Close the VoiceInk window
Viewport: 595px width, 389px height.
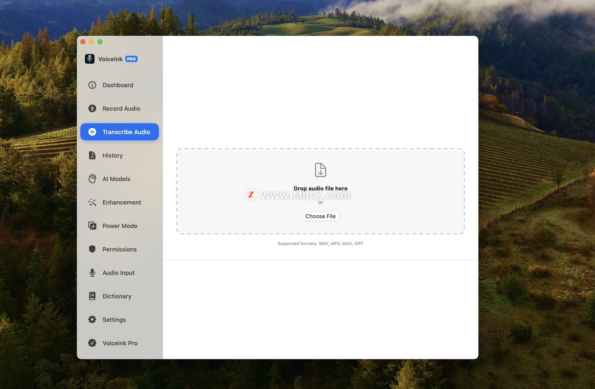pyautogui.click(x=83, y=42)
